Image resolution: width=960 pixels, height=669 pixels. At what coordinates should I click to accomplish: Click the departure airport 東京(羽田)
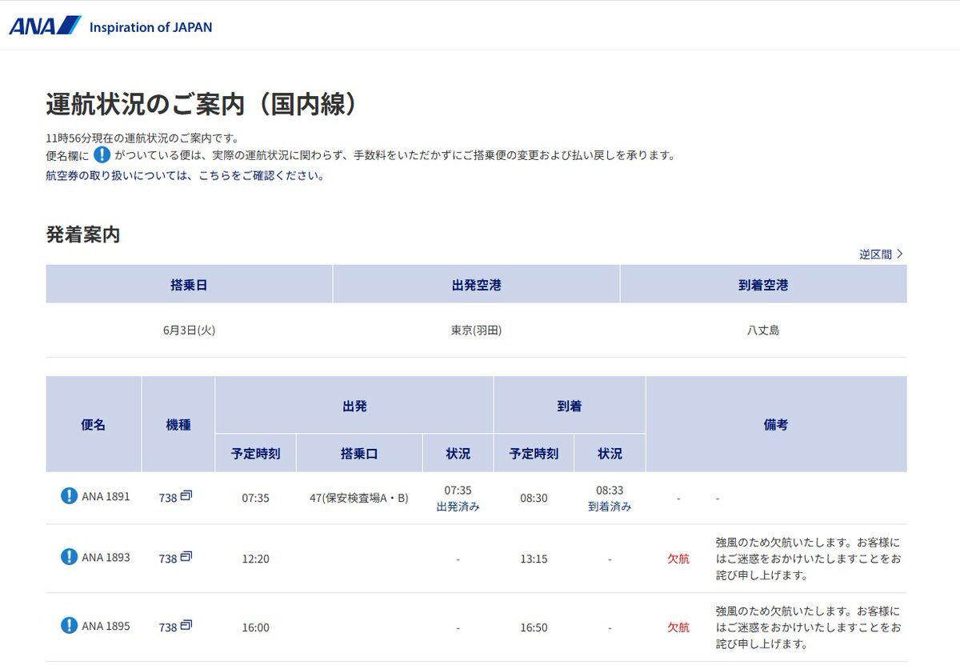tap(476, 330)
